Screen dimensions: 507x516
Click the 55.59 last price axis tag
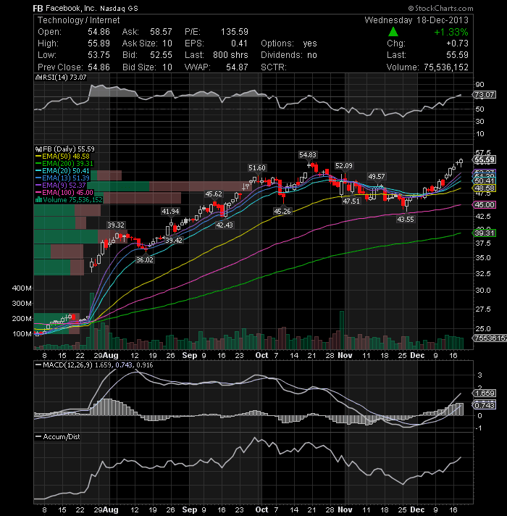485,160
